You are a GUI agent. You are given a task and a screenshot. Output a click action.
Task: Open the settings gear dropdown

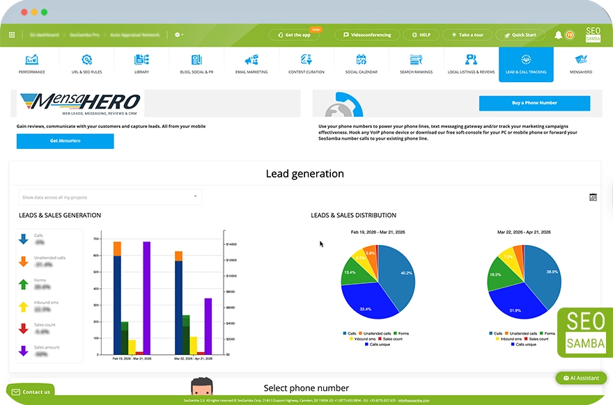178,35
